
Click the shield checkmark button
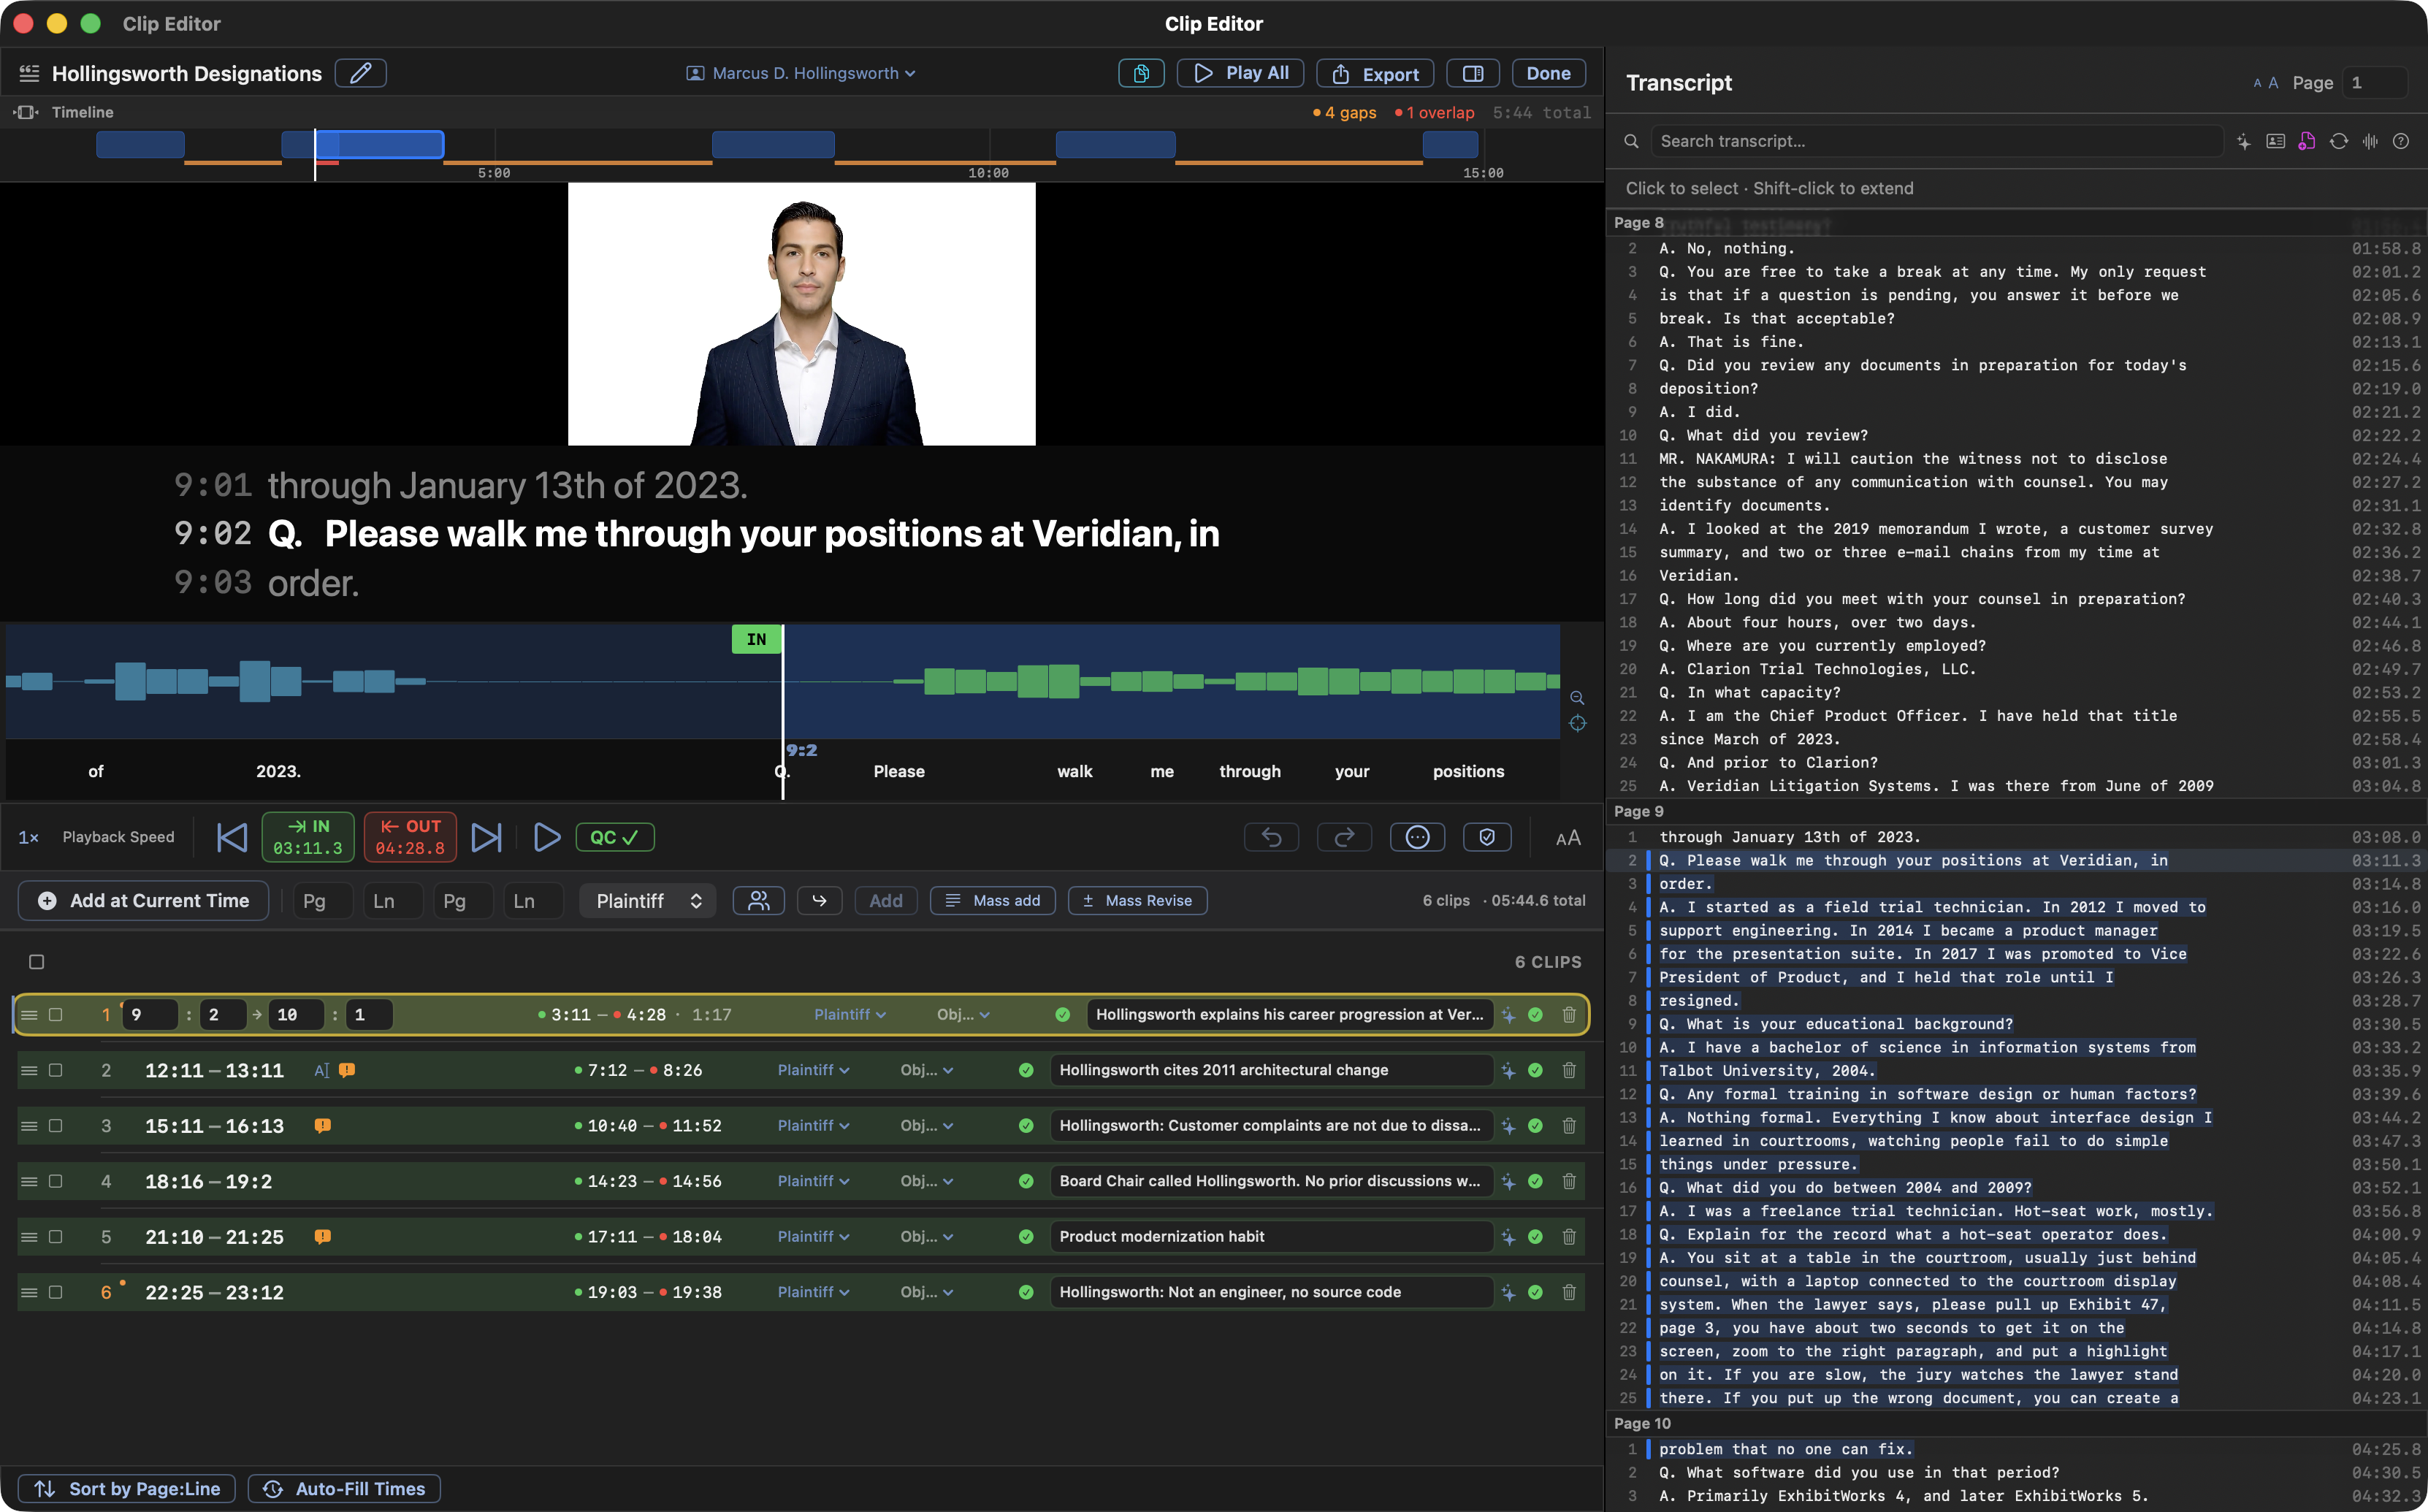[x=1487, y=837]
